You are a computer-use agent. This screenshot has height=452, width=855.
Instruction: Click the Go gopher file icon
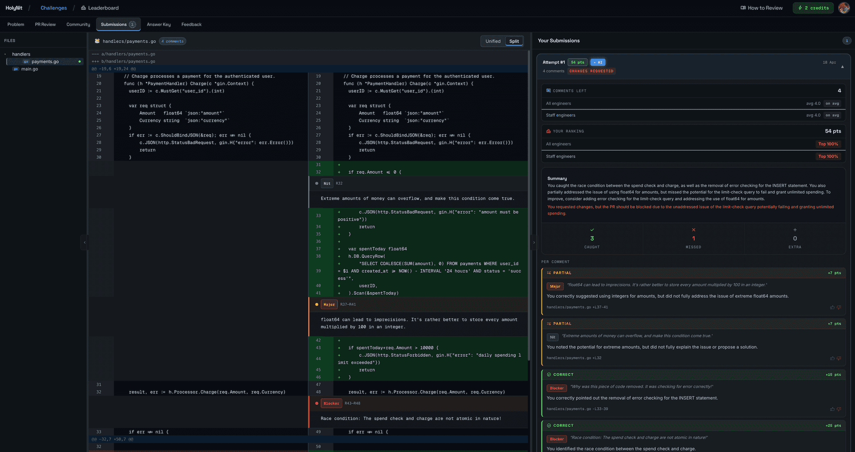[x=97, y=41]
